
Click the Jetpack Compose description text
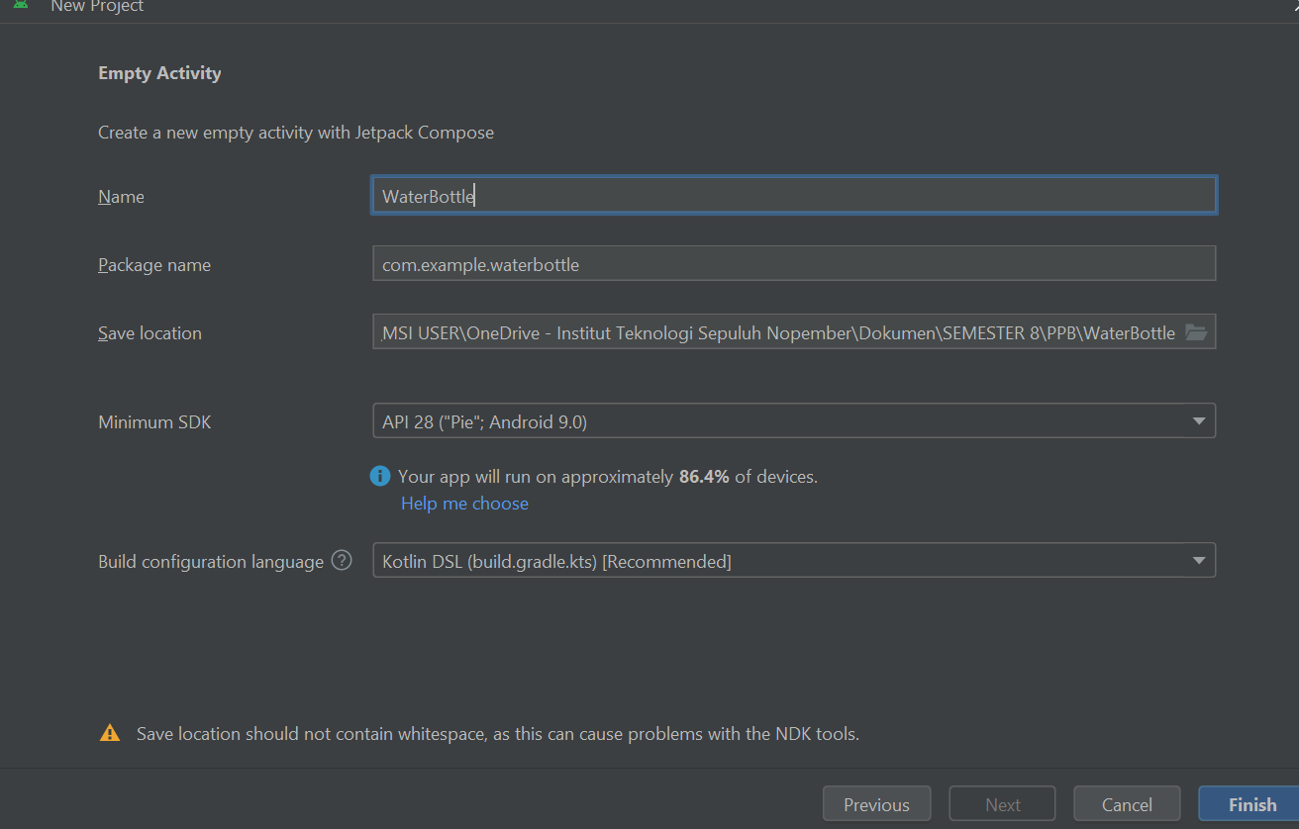pyautogui.click(x=296, y=133)
